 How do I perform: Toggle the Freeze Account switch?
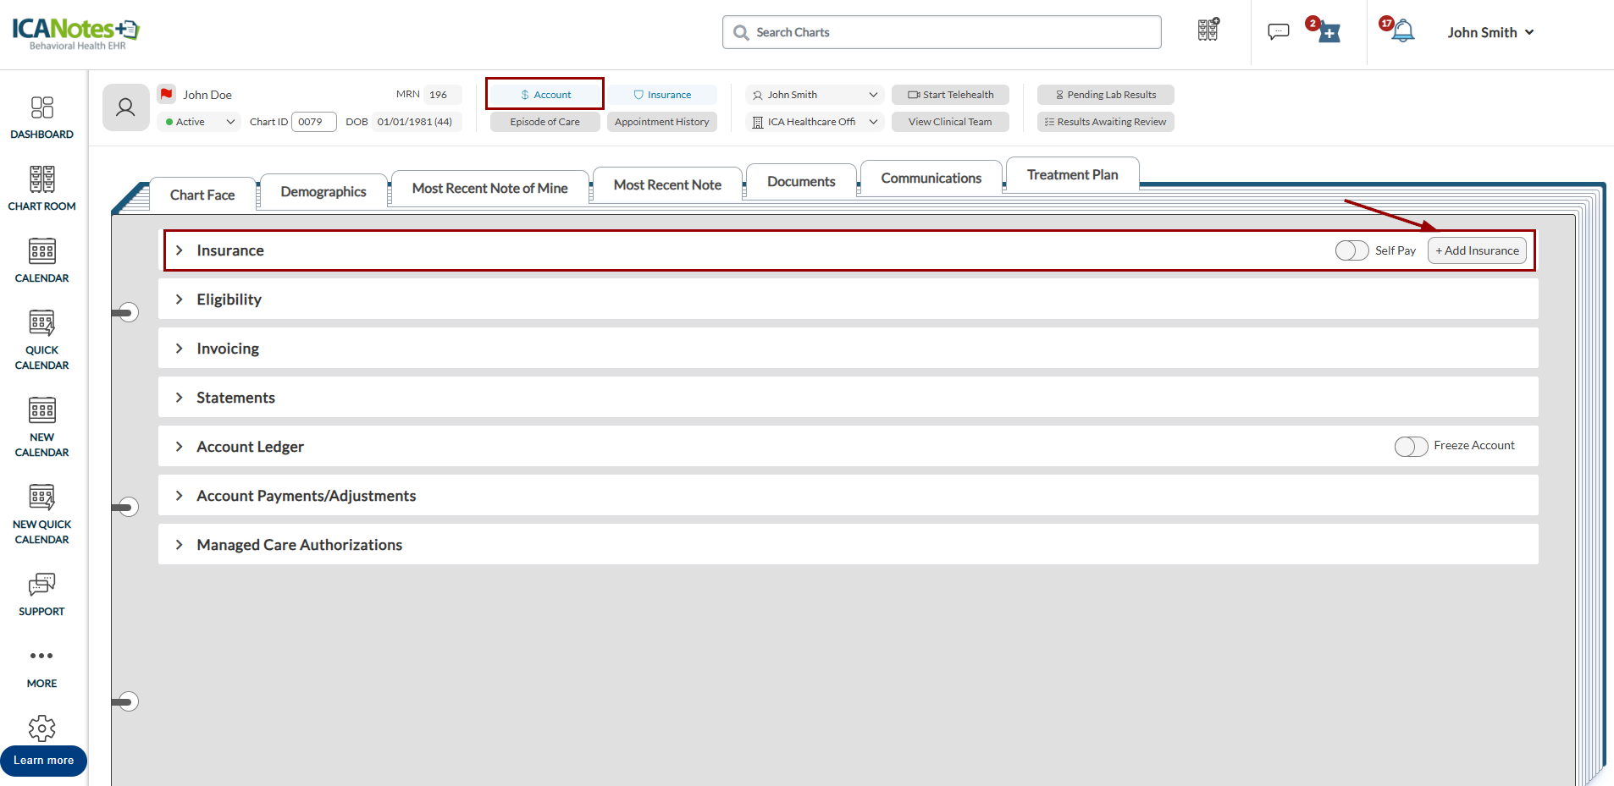1411,446
